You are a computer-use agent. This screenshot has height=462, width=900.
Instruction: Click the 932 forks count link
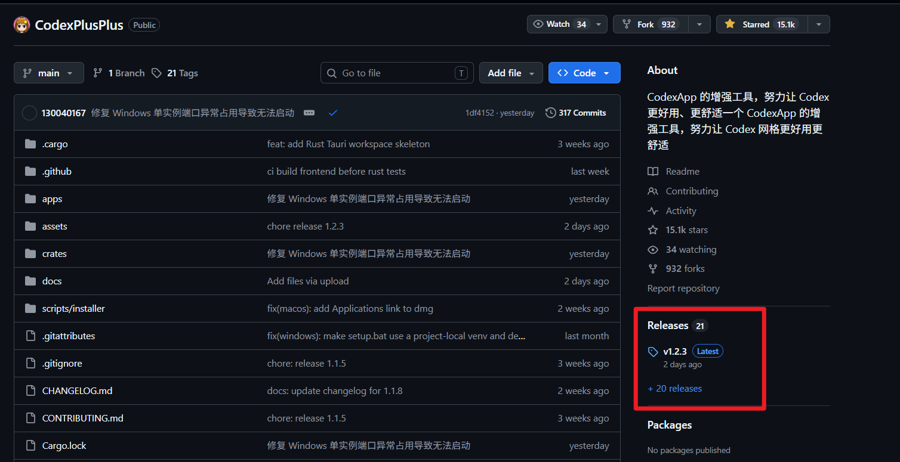(x=685, y=269)
